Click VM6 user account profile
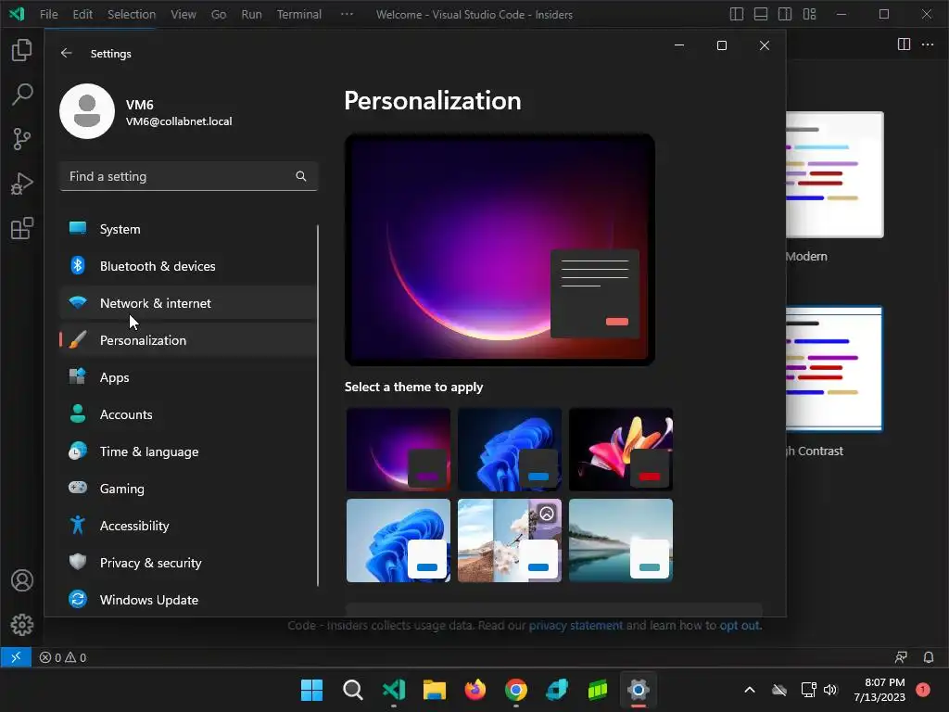This screenshot has height=712, width=949. click(x=146, y=111)
